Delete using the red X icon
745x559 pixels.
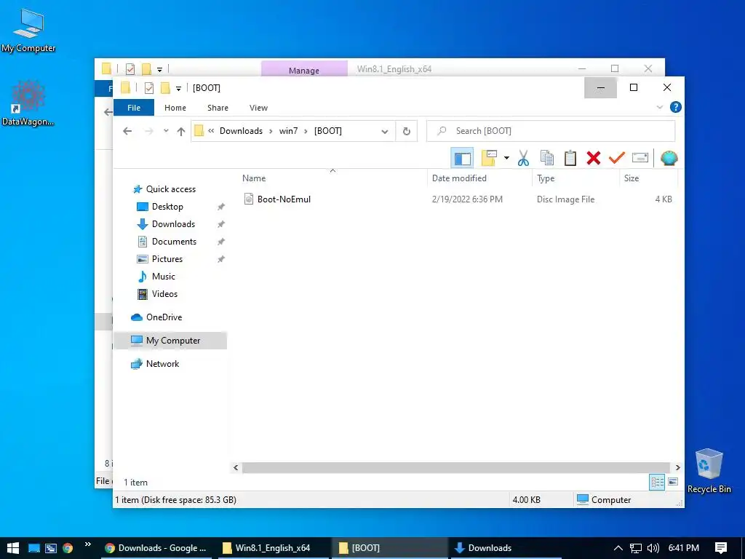point(594,158)
